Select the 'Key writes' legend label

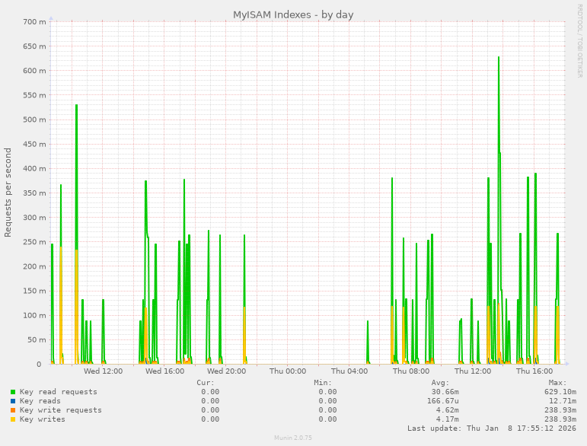(x=43, y=419)
